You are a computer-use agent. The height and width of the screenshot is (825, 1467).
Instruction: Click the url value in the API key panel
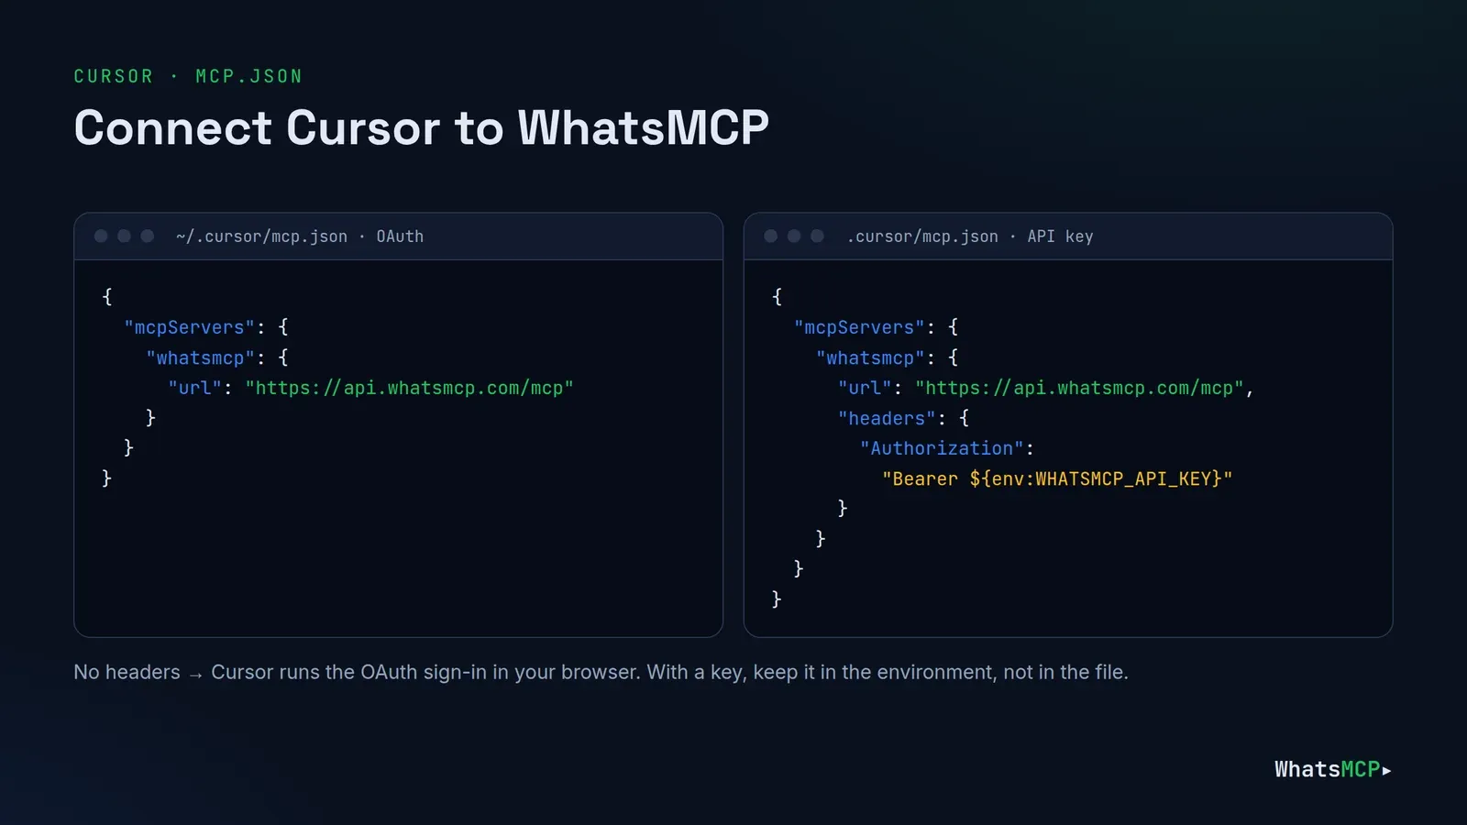pyautogui.click(x=1079, y=388)
